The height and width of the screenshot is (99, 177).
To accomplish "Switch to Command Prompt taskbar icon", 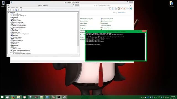I will (x=59, y=97).
